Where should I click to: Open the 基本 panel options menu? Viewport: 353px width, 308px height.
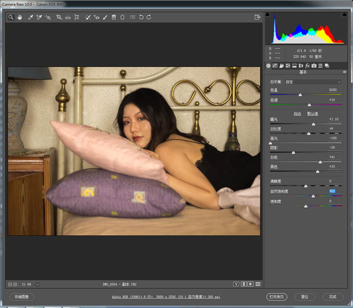tap(345, 72)
